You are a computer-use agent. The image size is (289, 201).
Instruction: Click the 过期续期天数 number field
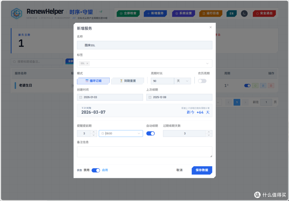184,133
